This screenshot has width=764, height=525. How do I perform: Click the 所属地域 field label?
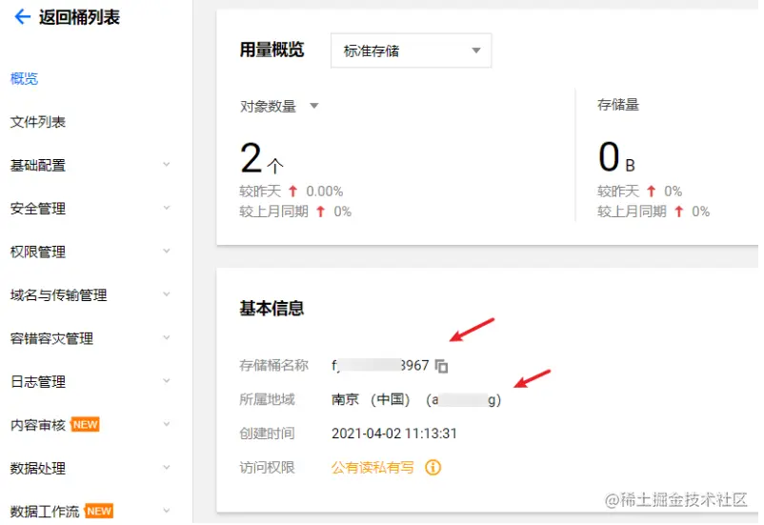(267, 400)
